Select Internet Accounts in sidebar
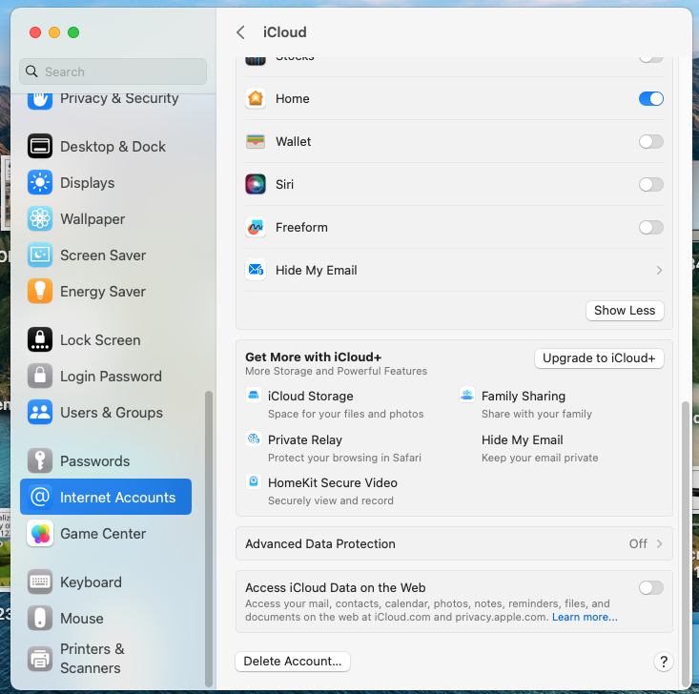 point(106,497)
